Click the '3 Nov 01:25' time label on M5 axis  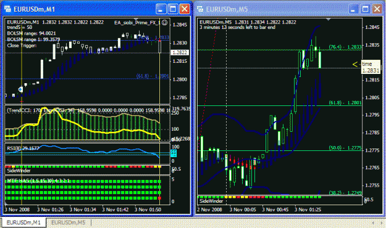tap(308, 210)
